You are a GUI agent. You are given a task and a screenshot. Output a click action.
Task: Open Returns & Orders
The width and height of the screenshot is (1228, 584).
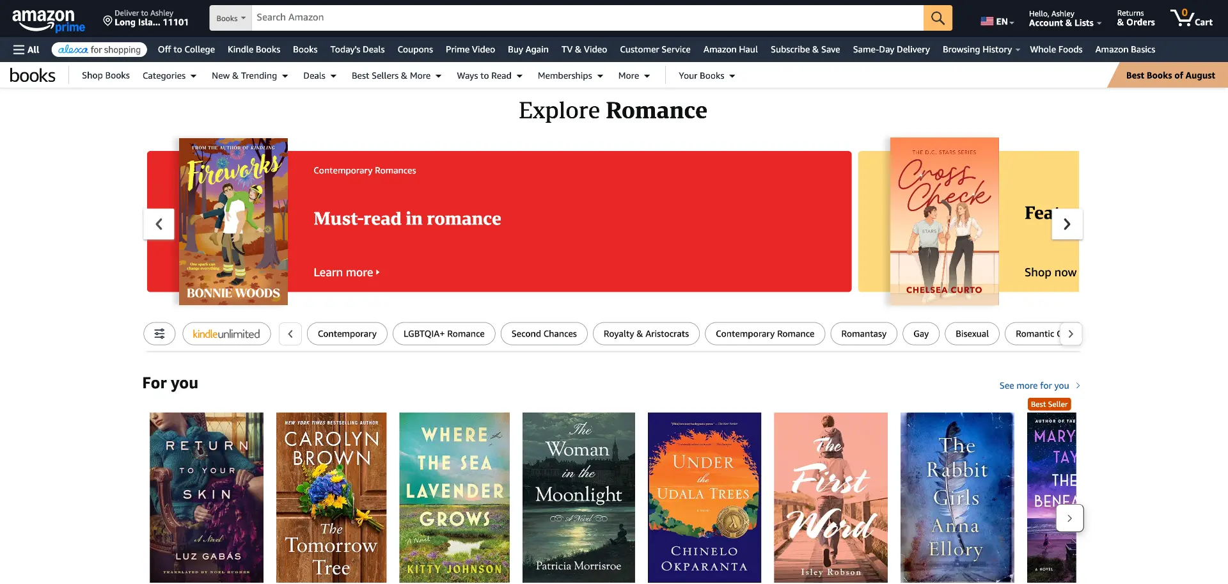[x=1136, y=18]
